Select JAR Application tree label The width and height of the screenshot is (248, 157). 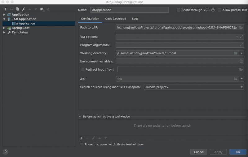24,19
